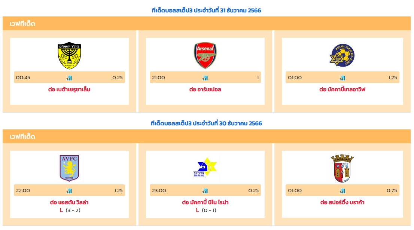This screenshot has width=414, height=230.
Task: Open the 30 ธันวาคม 2566 tips heading
Action: click(x=206, y=123)
